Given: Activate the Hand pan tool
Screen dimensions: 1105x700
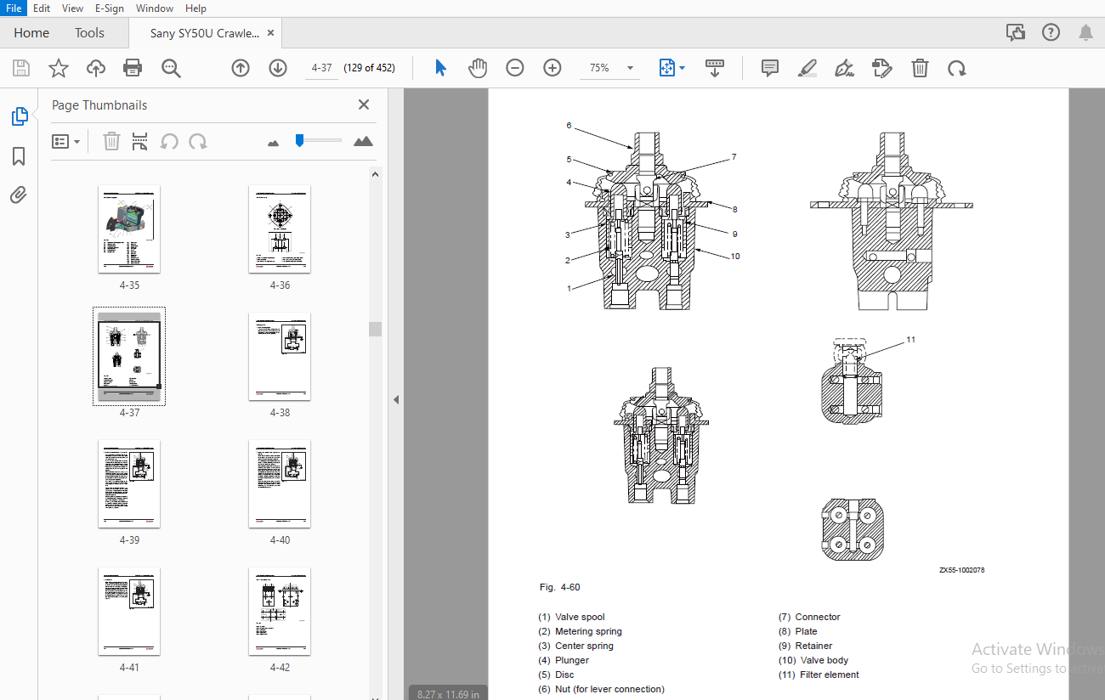Looking at the screenshot, I should 478,68.
